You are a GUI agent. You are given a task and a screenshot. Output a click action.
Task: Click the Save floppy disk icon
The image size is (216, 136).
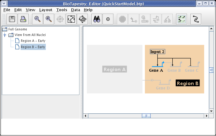12,19
